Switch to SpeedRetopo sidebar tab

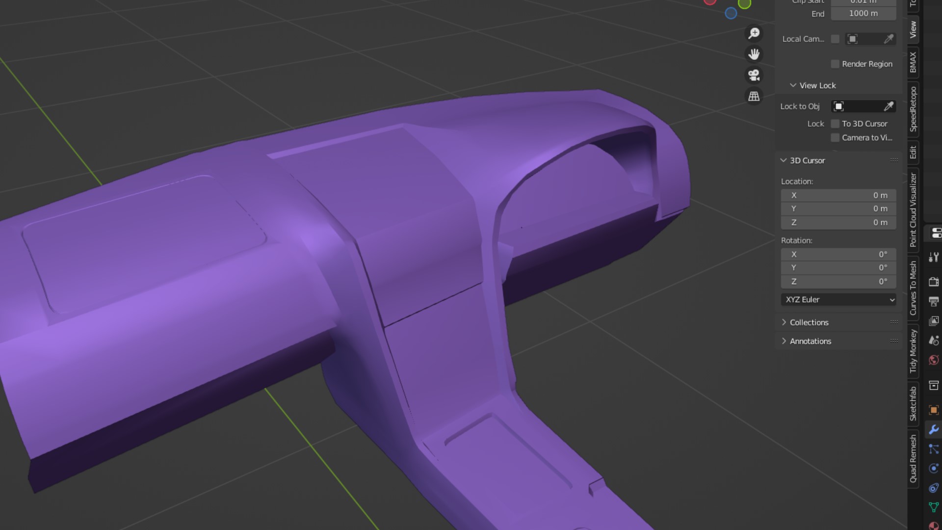pos(913,109)
